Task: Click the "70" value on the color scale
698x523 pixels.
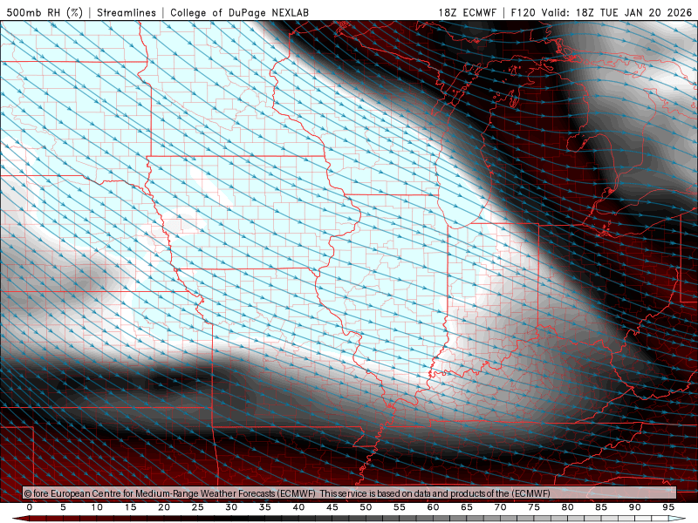Action: (x=500, y=507)
